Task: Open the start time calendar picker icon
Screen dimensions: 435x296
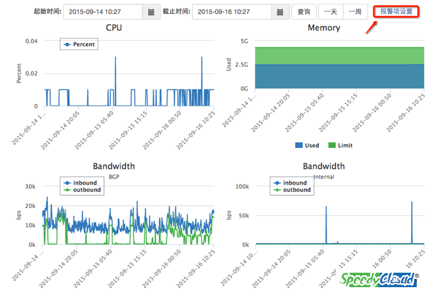Action: click(x=151, y=12)
